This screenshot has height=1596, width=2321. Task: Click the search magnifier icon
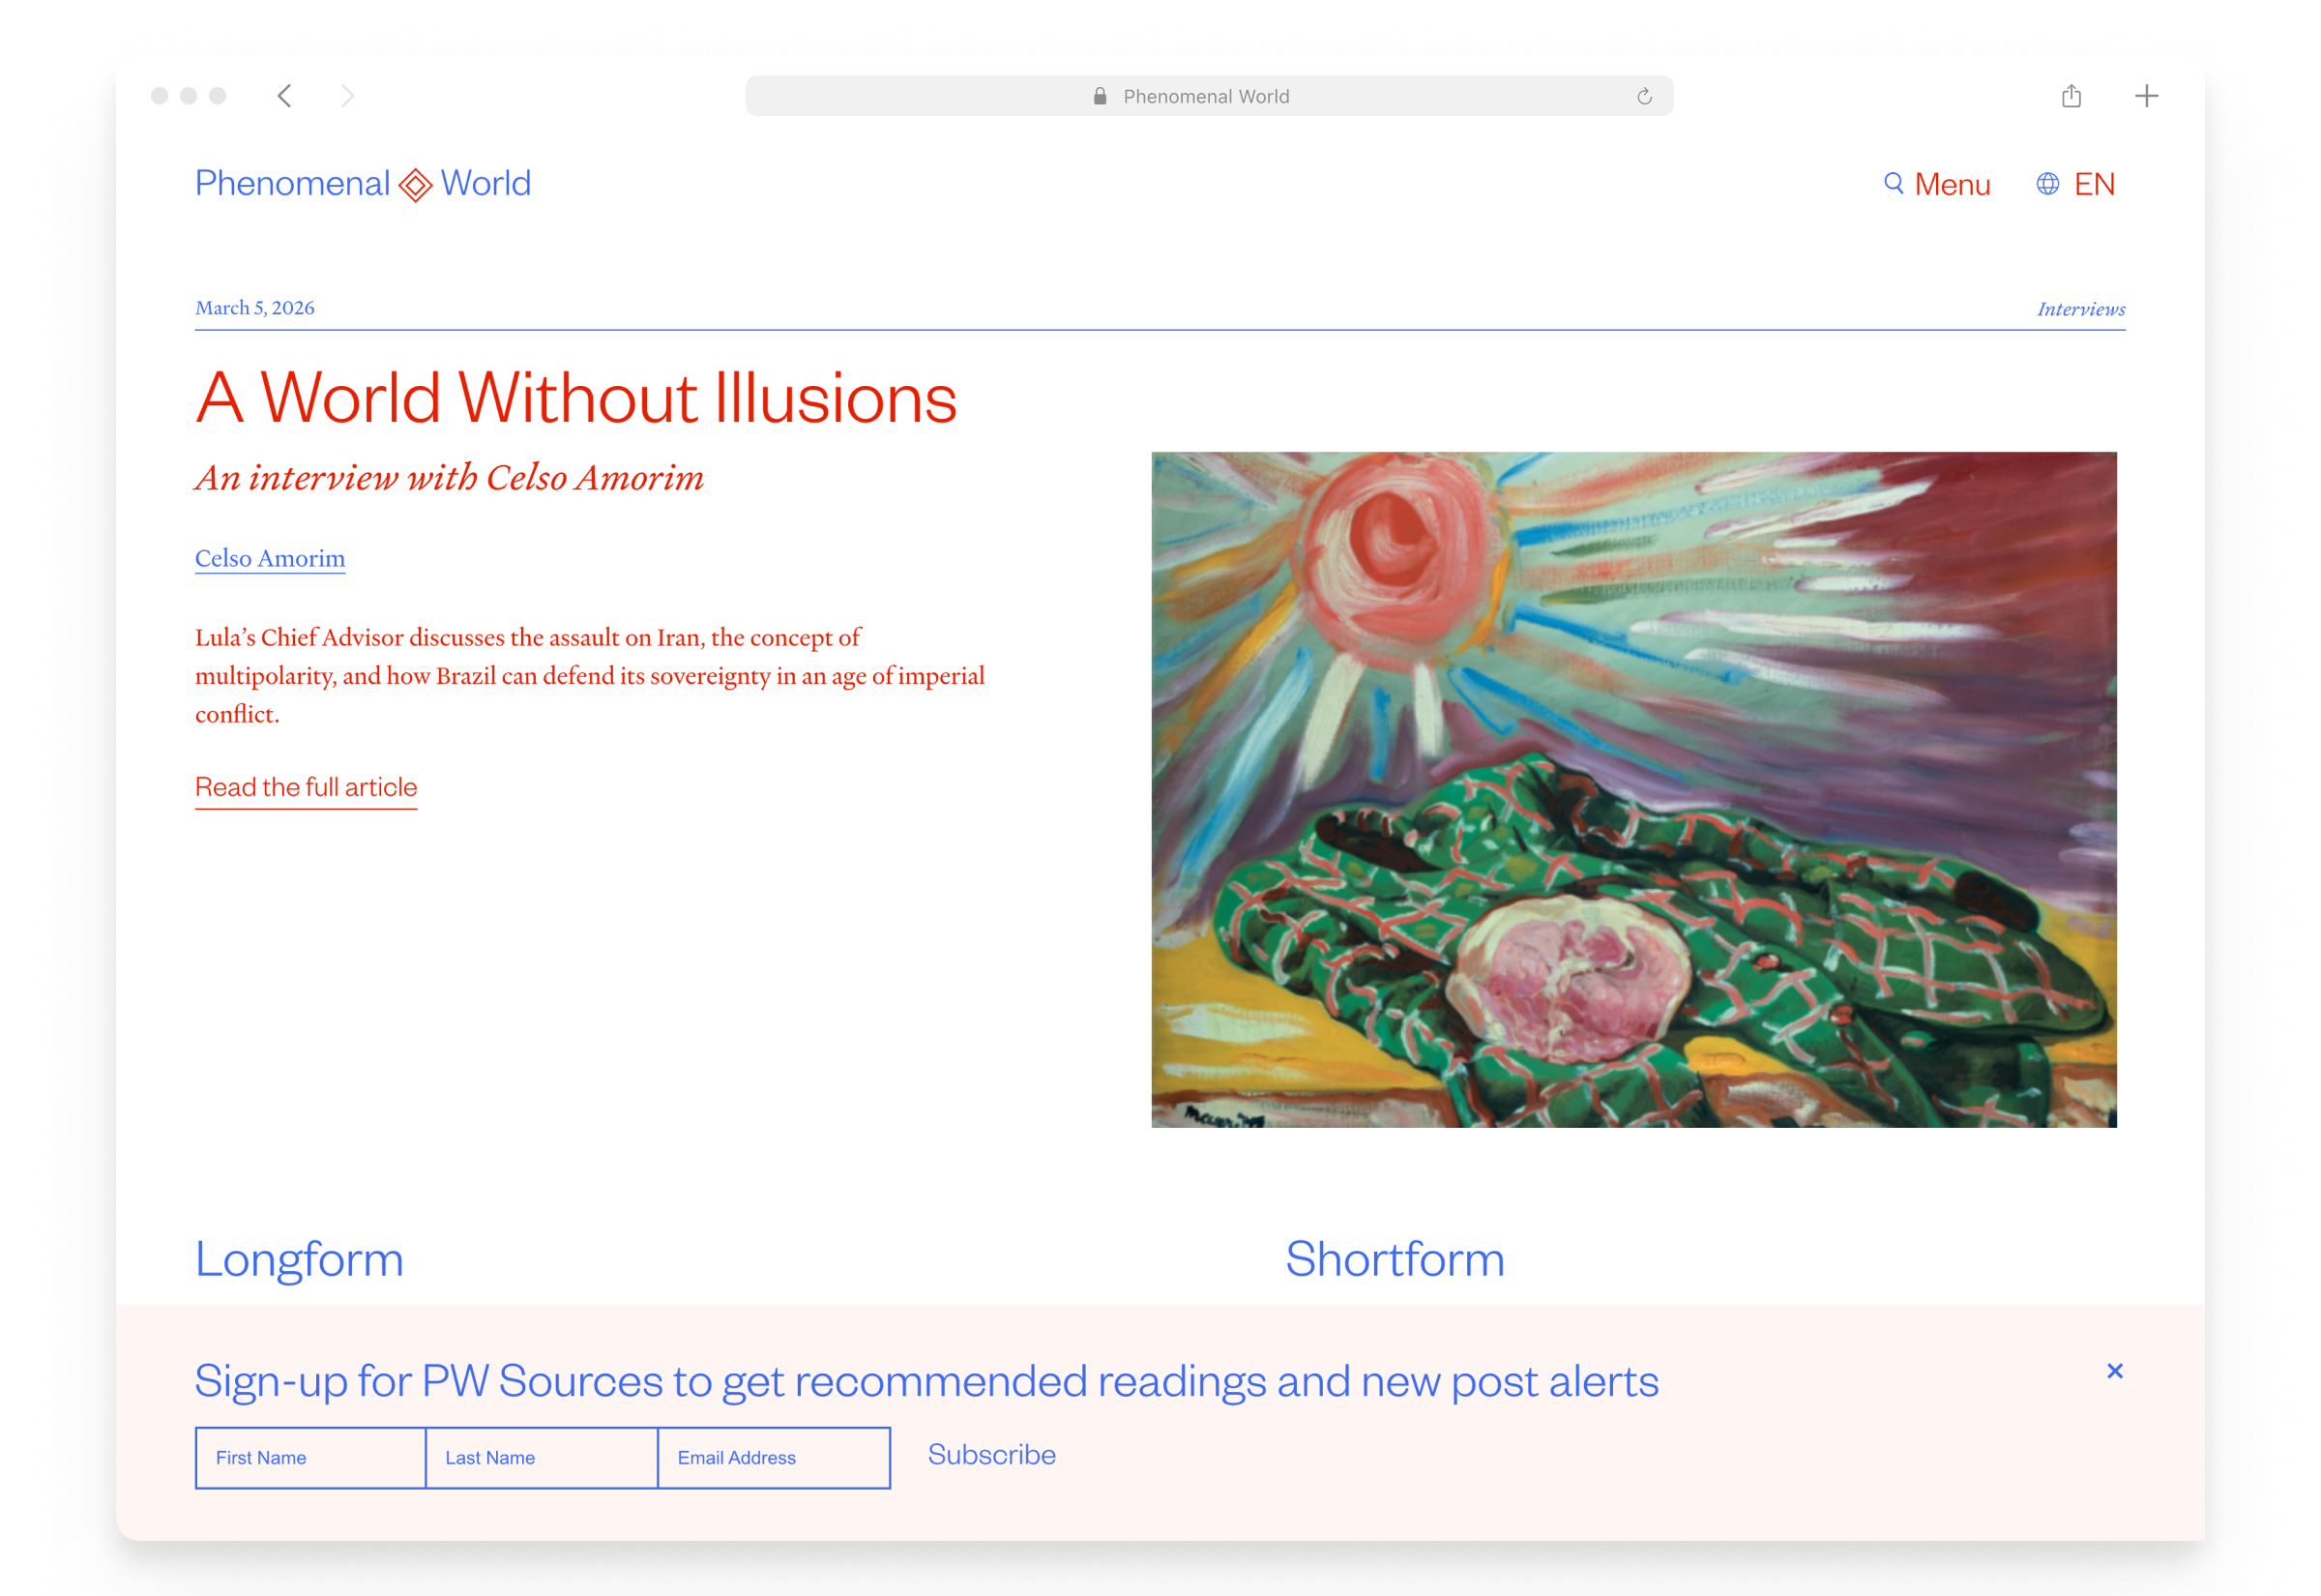[1893, 184]
